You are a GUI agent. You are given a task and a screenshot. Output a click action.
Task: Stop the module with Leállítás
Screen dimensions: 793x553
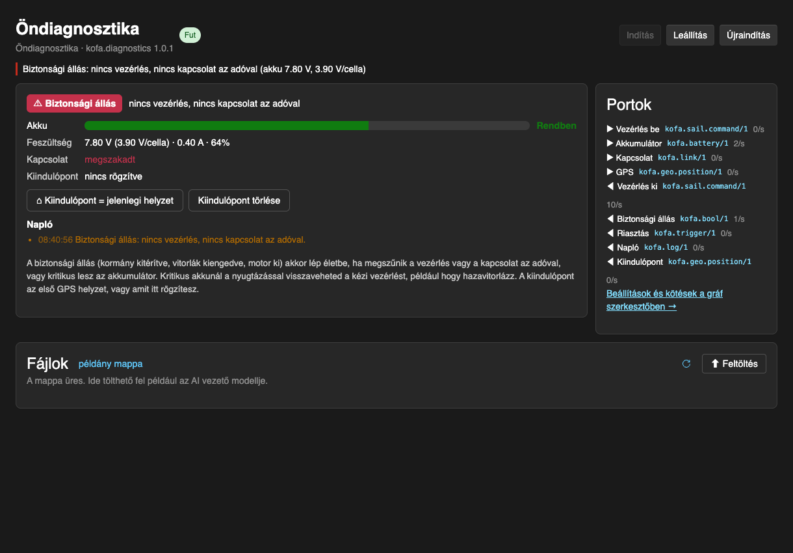(x=690, y=35)
